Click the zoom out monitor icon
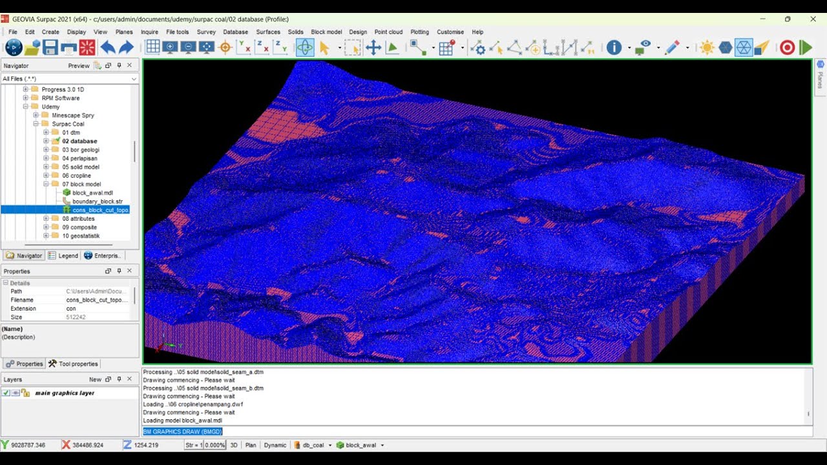This screenshot has width=827, height=465. click(189, 47)
